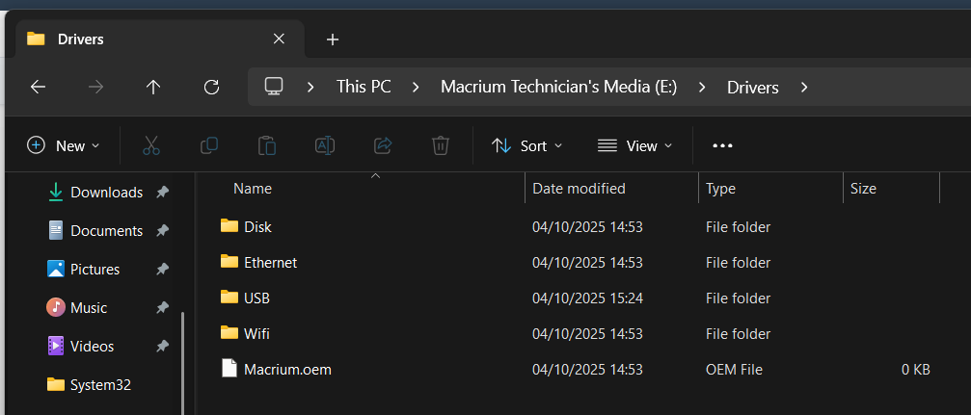
Task: Click the Share toolbar icon
Action: [383, 145]
